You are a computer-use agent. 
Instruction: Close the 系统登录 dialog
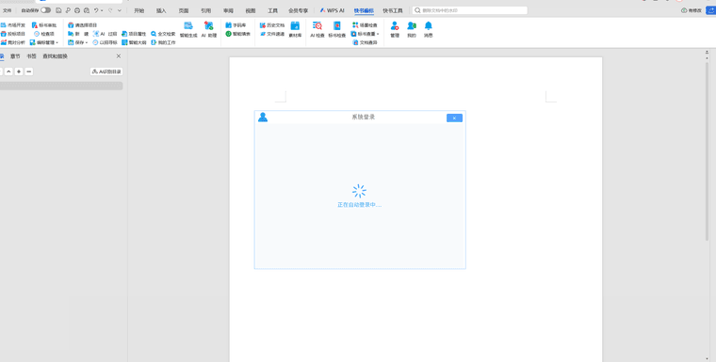coord(454,118)
